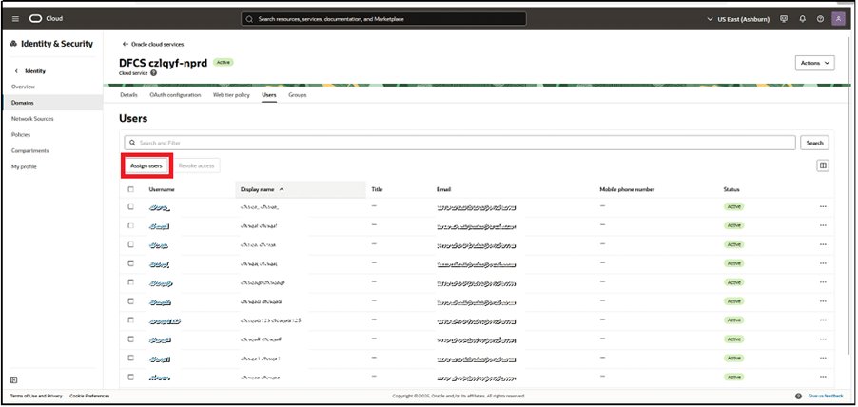The image size is (858, 407).
Task: Focus the Search and Filter field
Action: [459, 143]
